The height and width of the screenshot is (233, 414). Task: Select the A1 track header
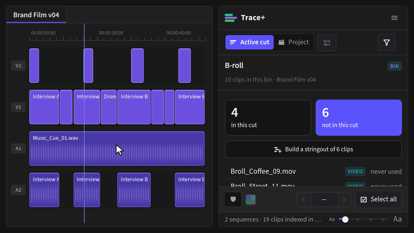coord(18,148)
